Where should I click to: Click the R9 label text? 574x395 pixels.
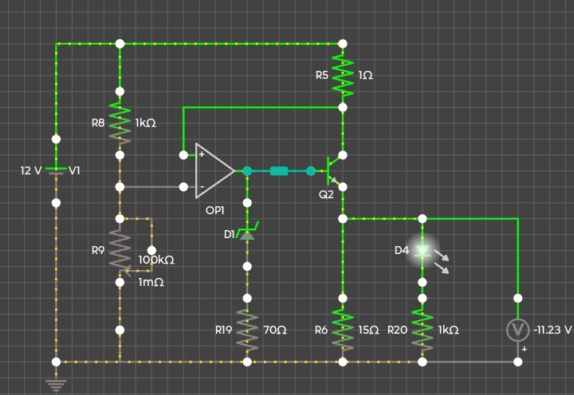tap(98, 250)
